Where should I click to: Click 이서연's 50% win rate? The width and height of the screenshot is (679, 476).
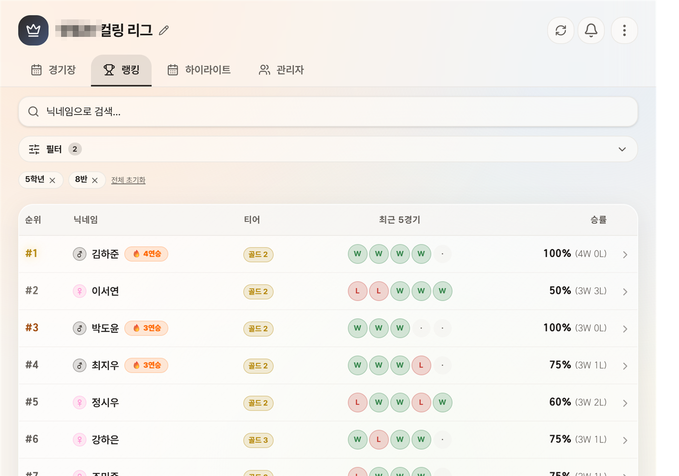point(560,291)
